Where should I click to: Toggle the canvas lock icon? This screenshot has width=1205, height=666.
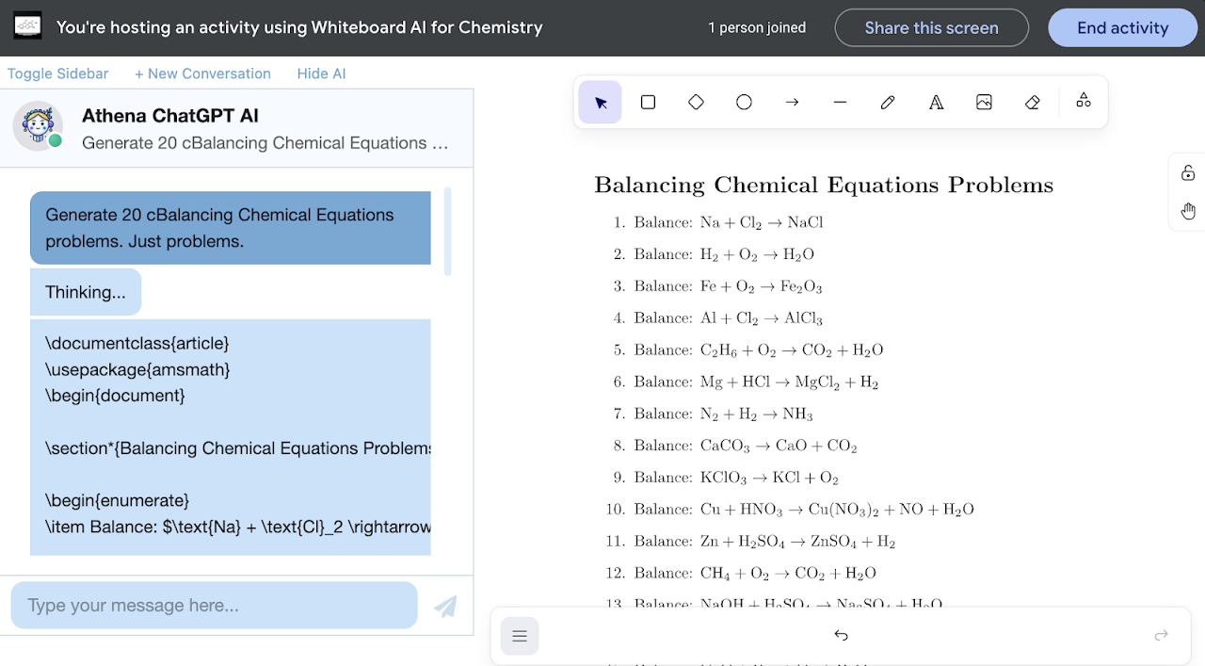tap(1188, 173)
